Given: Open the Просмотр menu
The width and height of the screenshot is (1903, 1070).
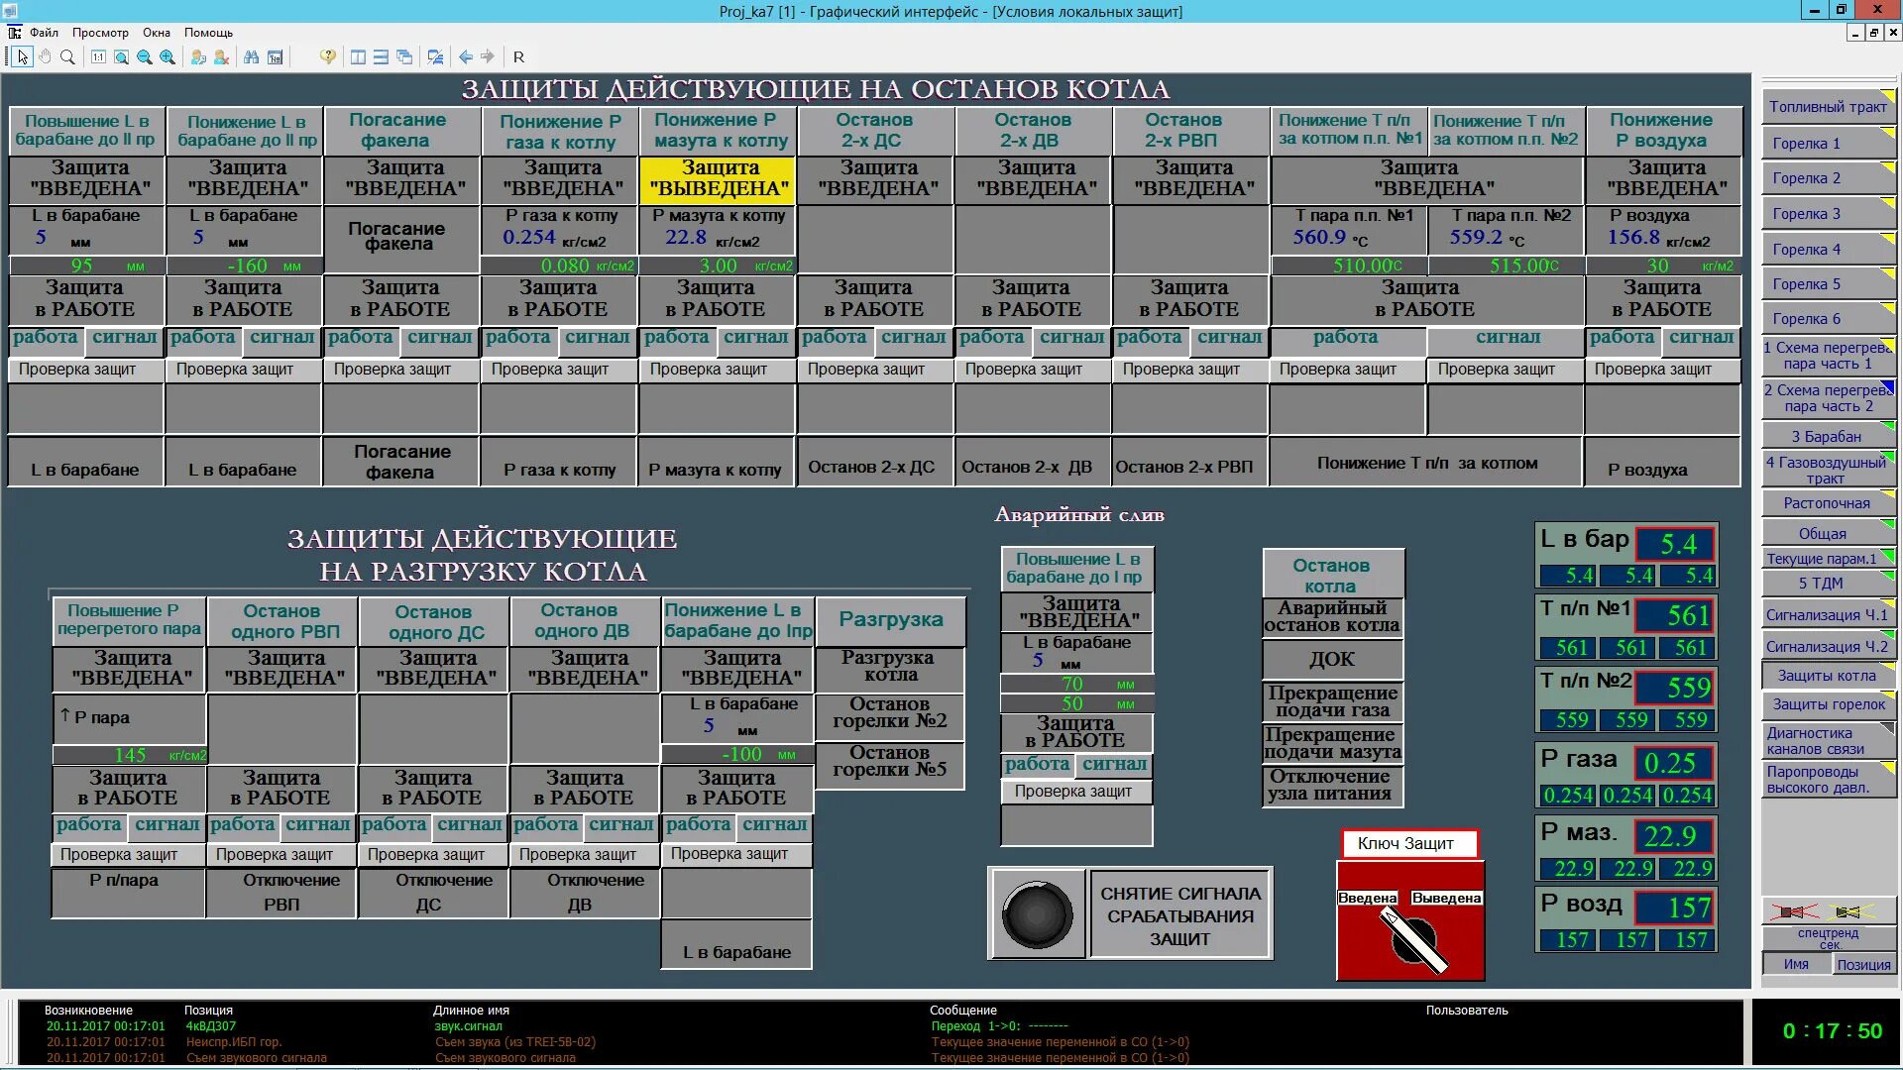Looking at the screenshot, I should tap(100, 32).
